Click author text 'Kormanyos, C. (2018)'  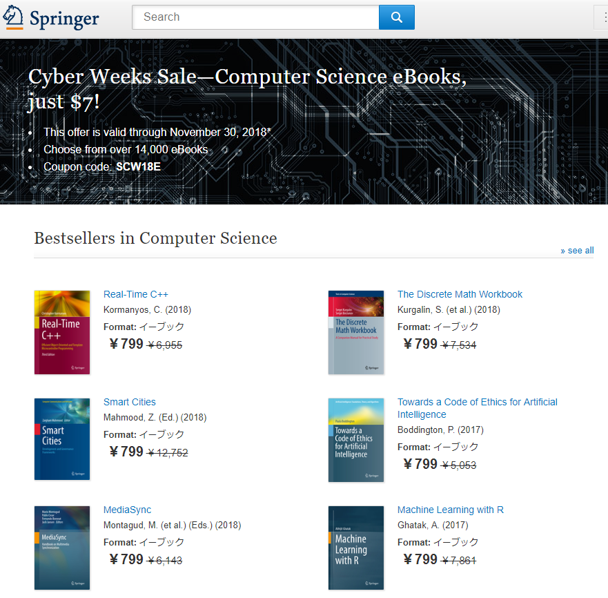point(148,309)
